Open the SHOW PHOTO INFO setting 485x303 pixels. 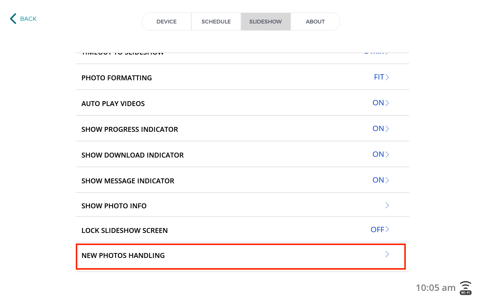[242, 205]
